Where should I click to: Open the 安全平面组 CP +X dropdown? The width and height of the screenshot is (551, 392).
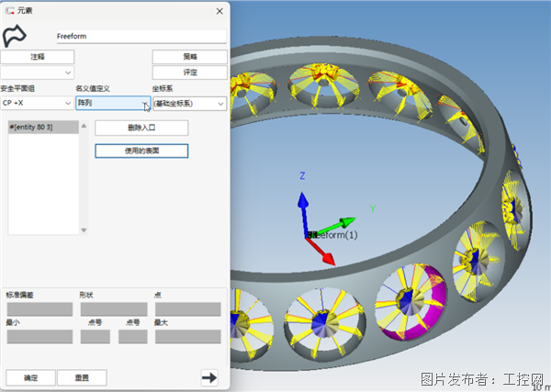point(37,104)
